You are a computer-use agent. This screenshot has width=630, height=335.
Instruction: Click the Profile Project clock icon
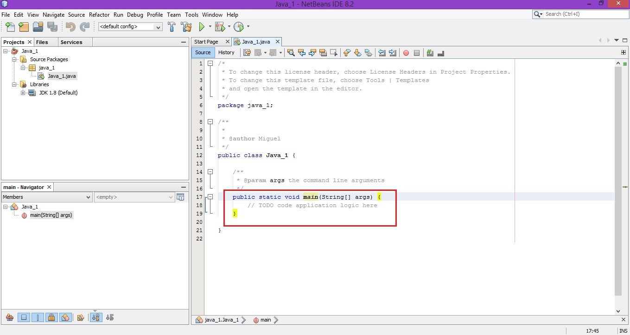point(238,27)
